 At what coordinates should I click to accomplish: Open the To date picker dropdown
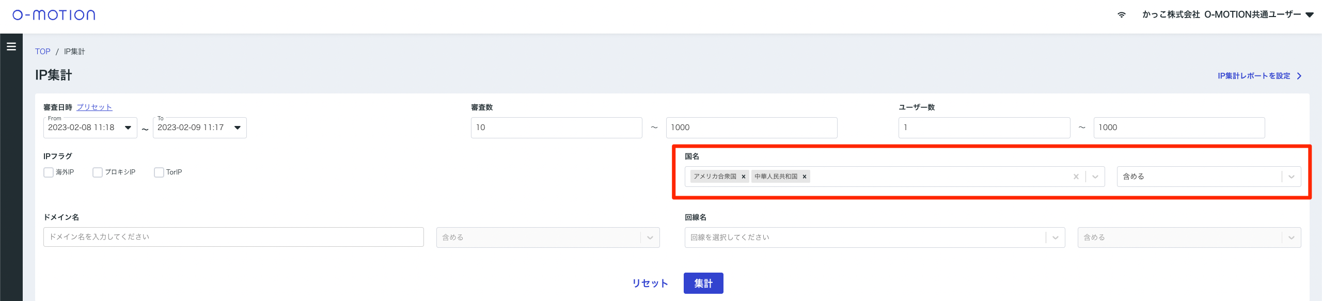point(238,128)
